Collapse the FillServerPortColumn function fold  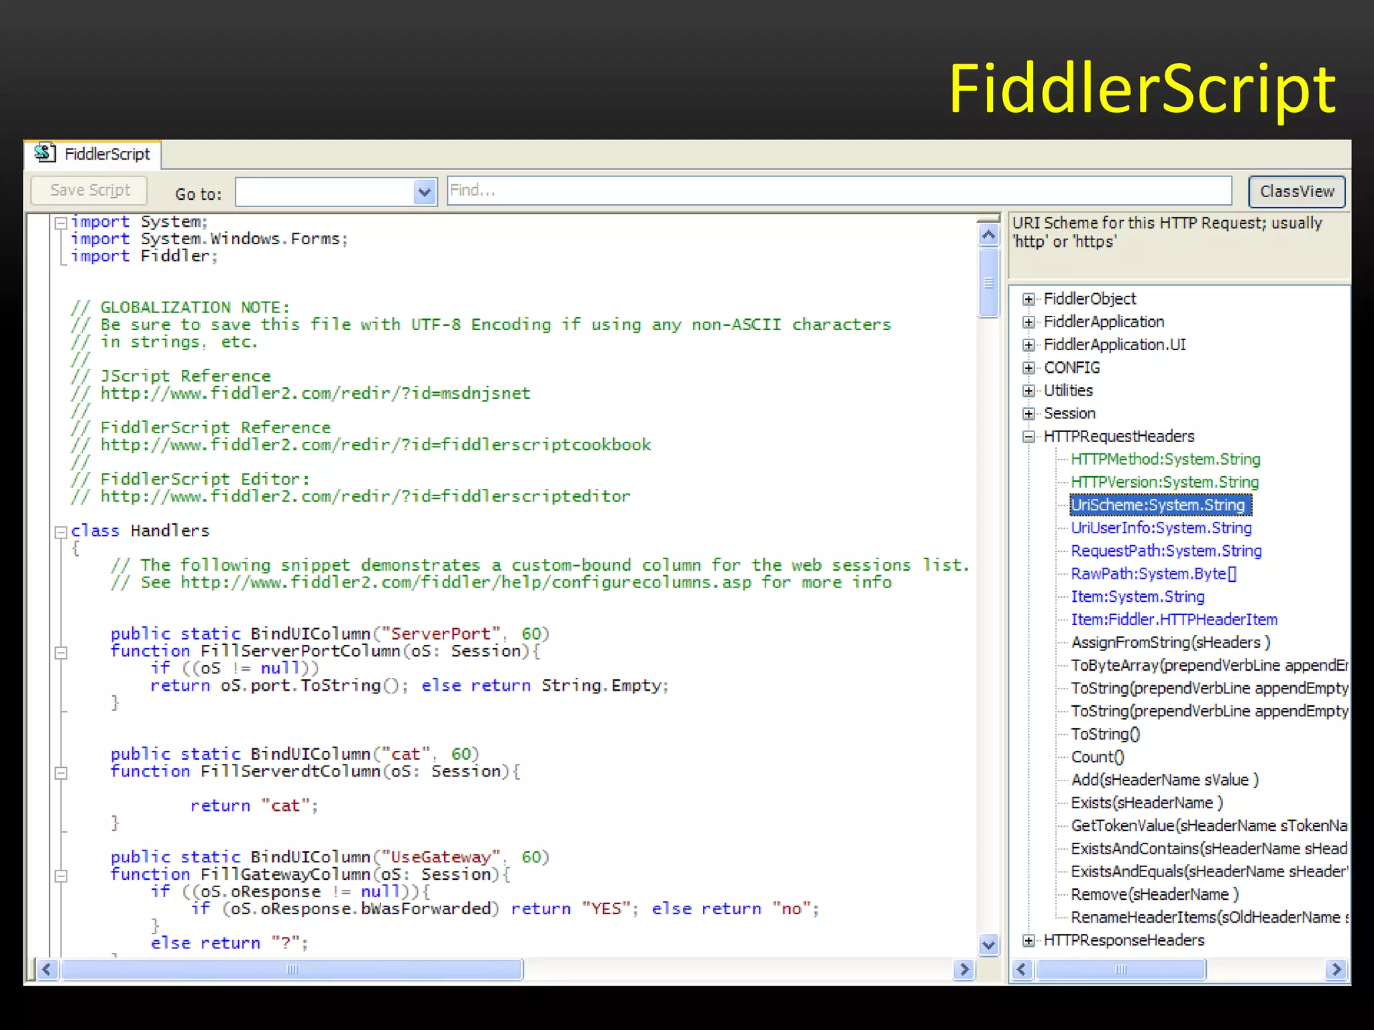(x=61, y=652)
